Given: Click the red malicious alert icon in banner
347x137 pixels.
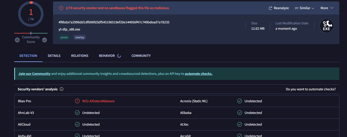Looking at the screenshot, I should coord(61,8).
